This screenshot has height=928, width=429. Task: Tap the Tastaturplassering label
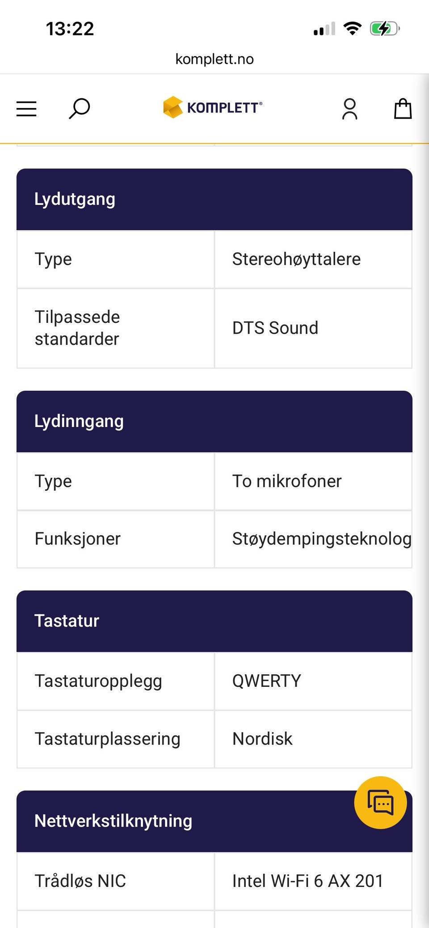tap(108, 739)
